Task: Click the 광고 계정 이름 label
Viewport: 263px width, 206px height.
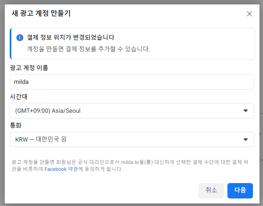Action: [29, 68]
